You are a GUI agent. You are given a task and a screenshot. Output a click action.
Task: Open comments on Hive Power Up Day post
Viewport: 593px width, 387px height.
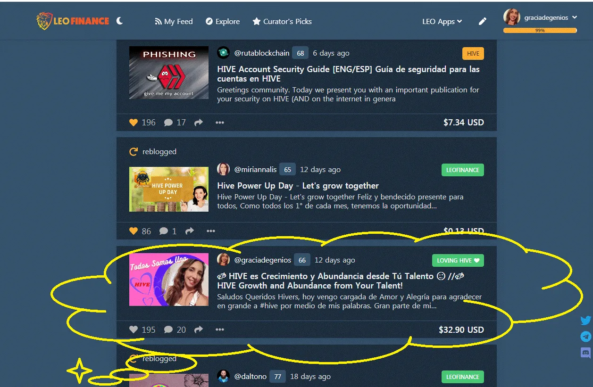[x=167, y=231]
